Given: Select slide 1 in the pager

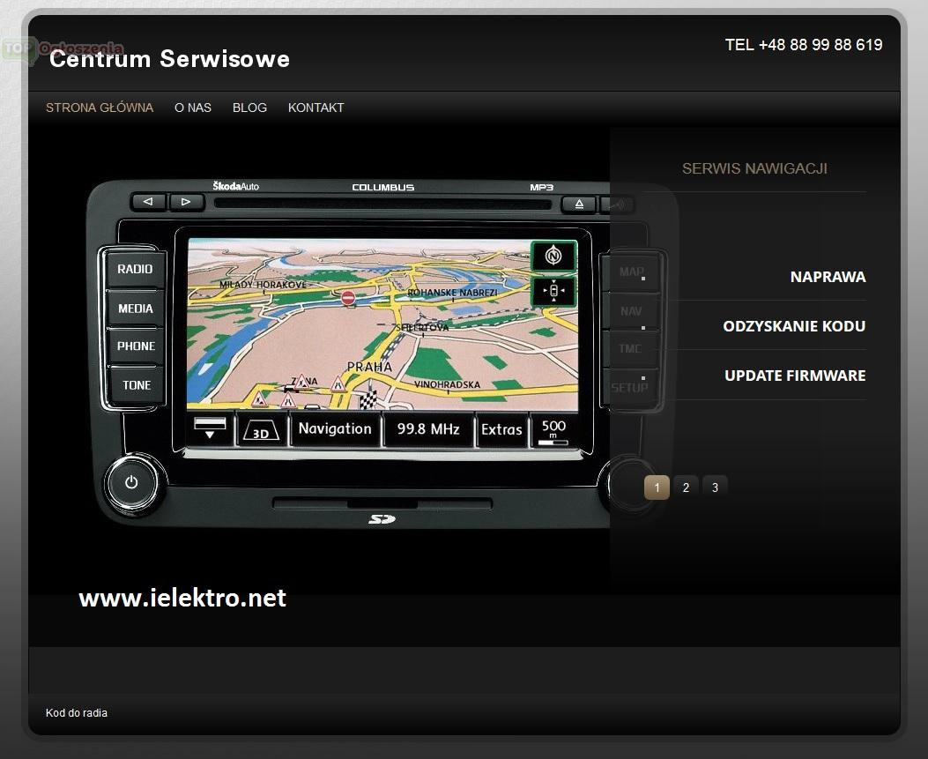Looking at the screenshot, I should point(657,487).
